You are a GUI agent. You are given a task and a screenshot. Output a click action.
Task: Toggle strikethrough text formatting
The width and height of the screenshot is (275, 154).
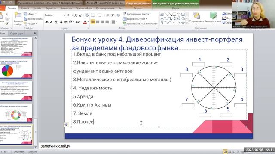tap(66, 22)
